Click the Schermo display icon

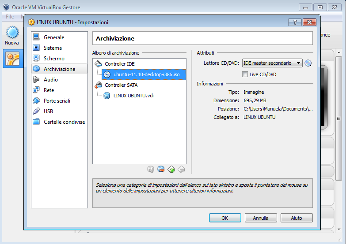point(36,58)
